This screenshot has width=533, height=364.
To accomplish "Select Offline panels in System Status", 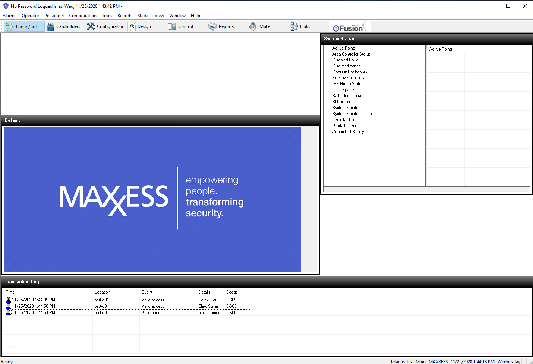I will tap(344, 90).
